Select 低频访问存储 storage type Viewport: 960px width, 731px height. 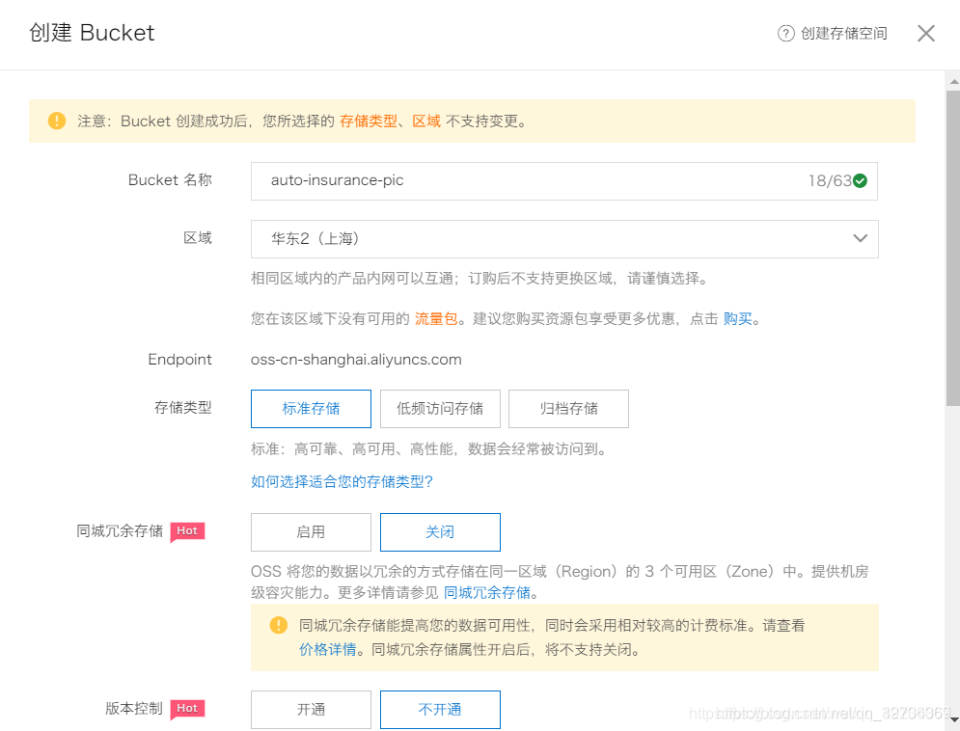tap(440, 409)
